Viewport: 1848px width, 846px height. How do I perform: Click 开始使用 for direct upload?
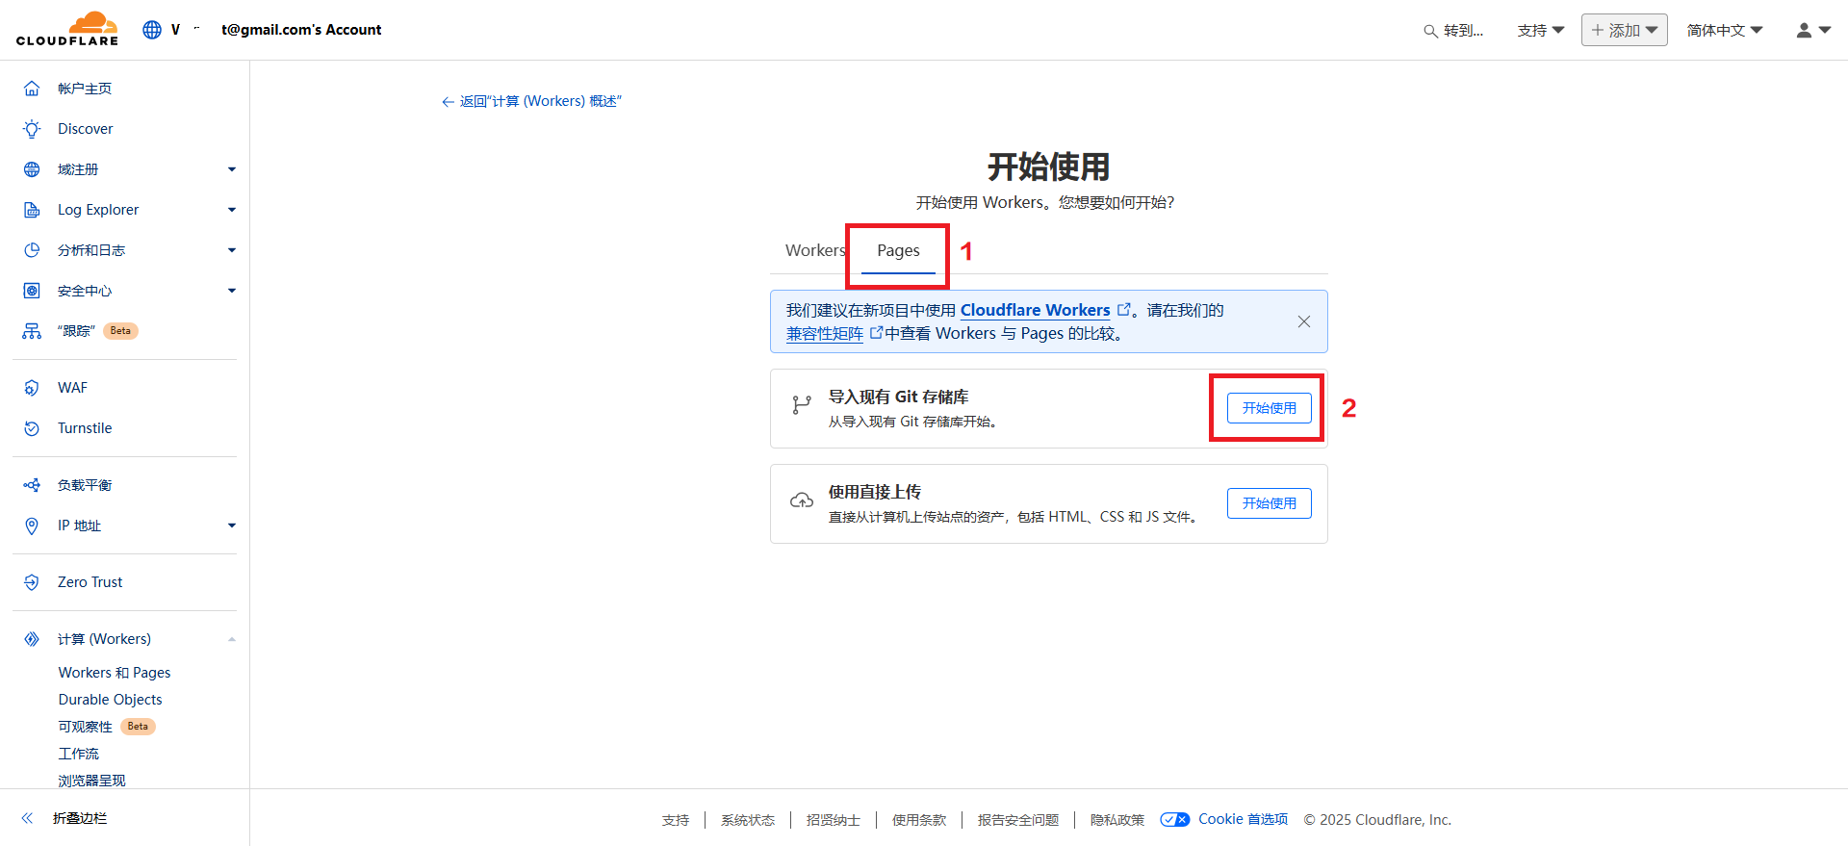tap(1269, 503)
